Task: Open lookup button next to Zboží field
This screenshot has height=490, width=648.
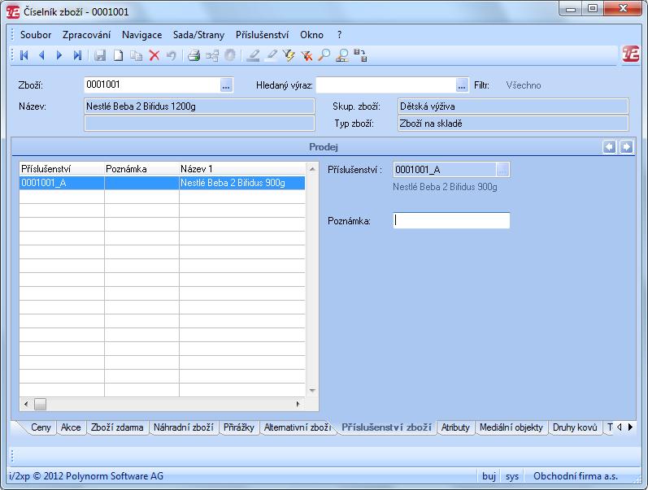Action: coord(226,85)
